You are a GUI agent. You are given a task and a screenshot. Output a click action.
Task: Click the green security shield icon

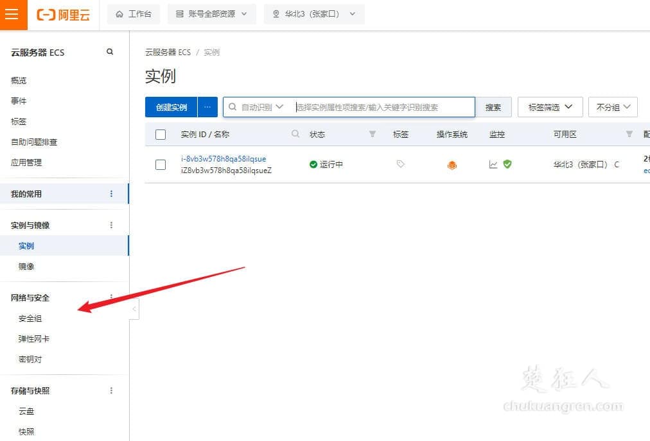coord(507,165)
